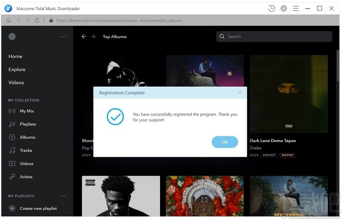Click the moonlit night album cover
This screenshot has height=219, width=342.
point(205,71)
